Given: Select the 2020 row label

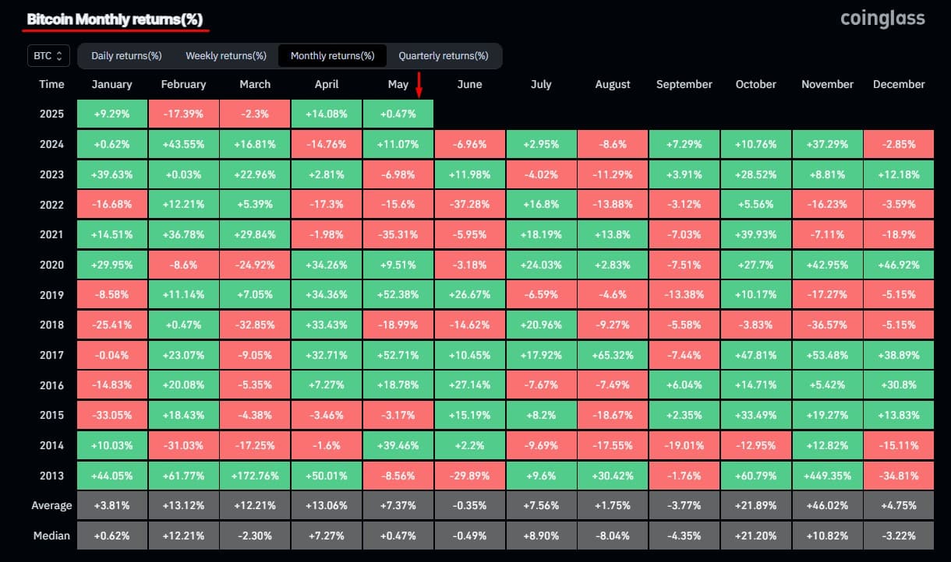Looking at the screenshot, I should (51, 265).
